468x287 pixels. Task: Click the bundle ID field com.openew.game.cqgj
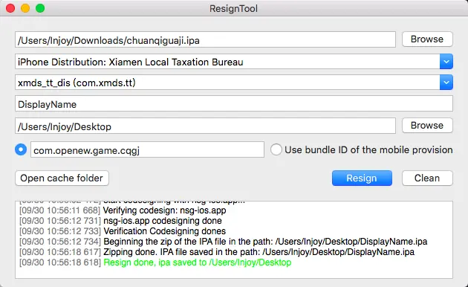(147, 149)
